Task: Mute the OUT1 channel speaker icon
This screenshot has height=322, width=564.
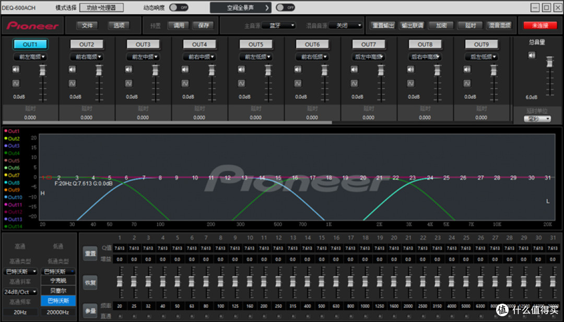Action: coord(16,69)
